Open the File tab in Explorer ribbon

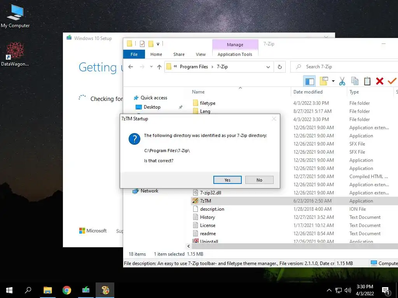pos(134,54)
